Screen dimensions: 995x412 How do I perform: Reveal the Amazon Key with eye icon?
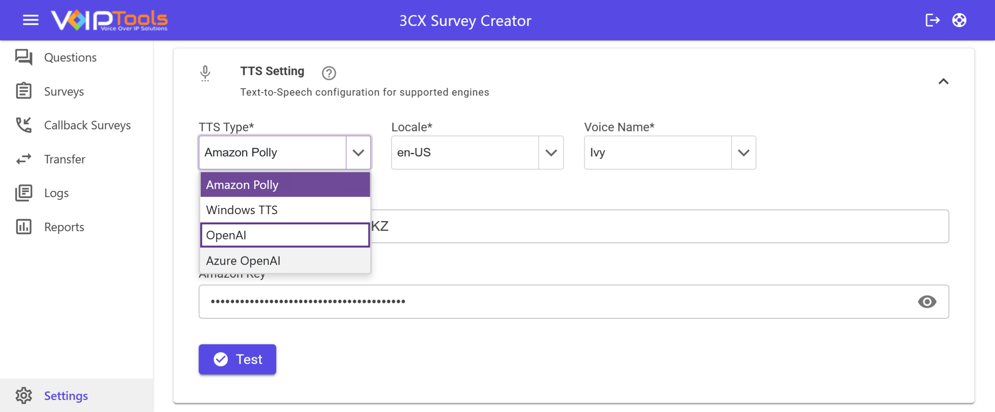927,301
